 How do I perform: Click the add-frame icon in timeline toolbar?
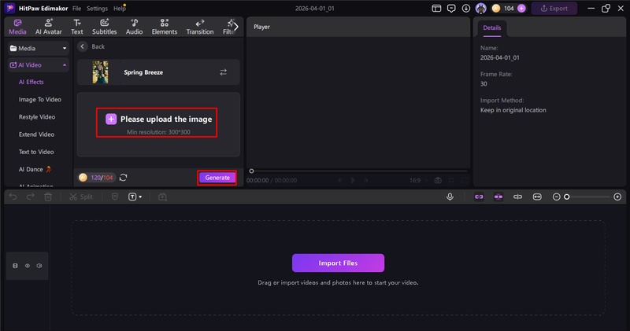coord(162,197)
